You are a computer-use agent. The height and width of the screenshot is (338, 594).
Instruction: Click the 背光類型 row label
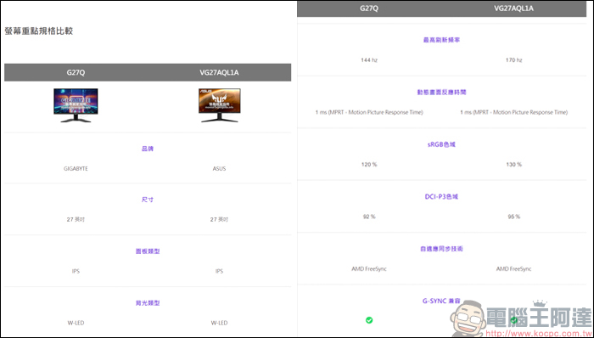point(148,303)
